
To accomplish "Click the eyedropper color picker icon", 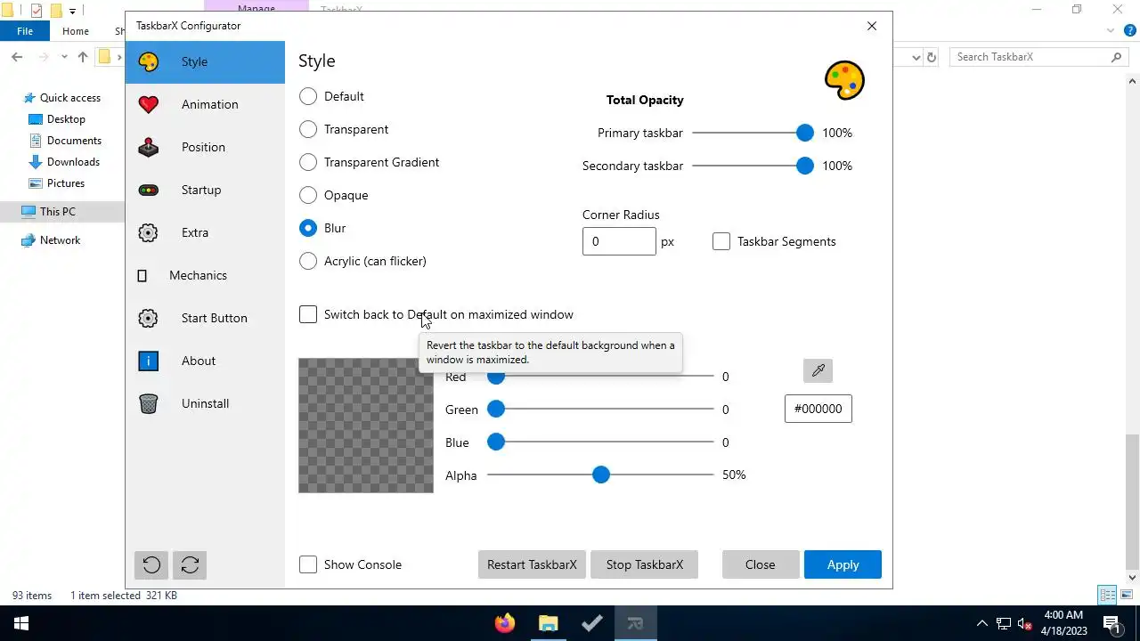I will tap(818, 370).
